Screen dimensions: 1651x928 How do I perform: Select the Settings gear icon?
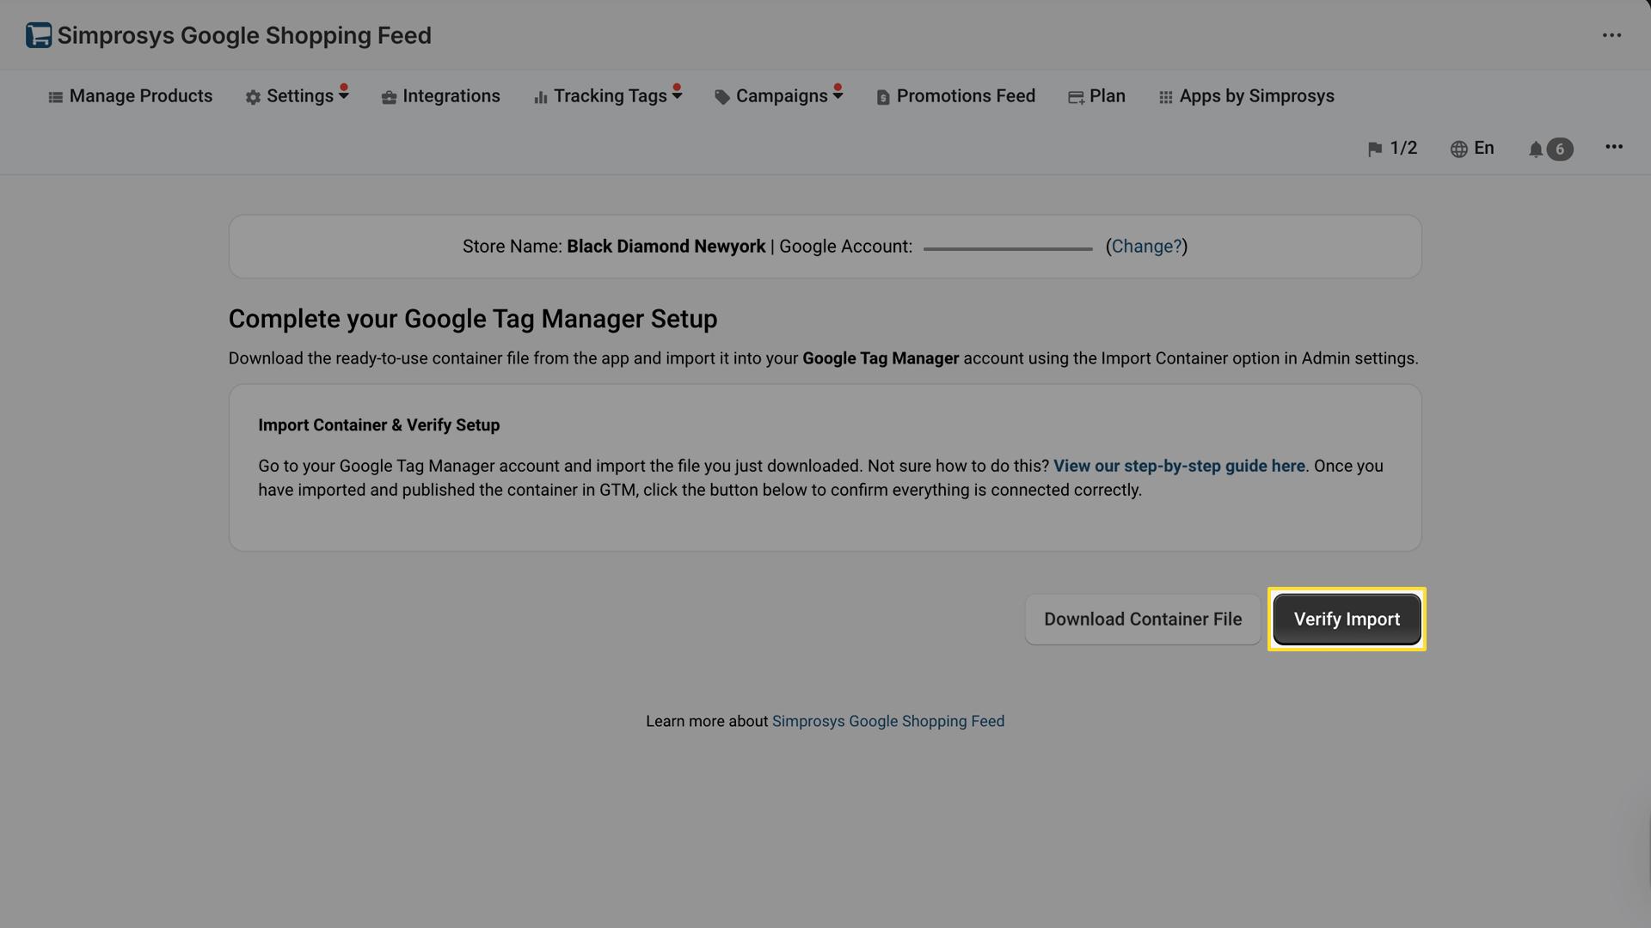click(253, 97)
